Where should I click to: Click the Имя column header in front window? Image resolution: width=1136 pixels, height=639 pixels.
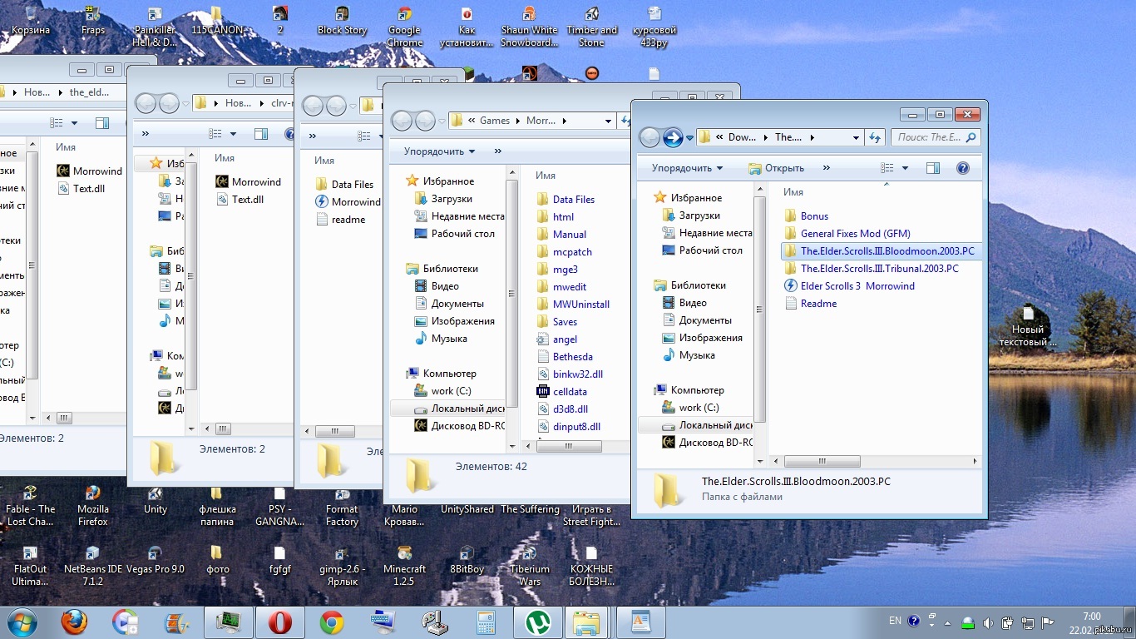pos(793,192)
